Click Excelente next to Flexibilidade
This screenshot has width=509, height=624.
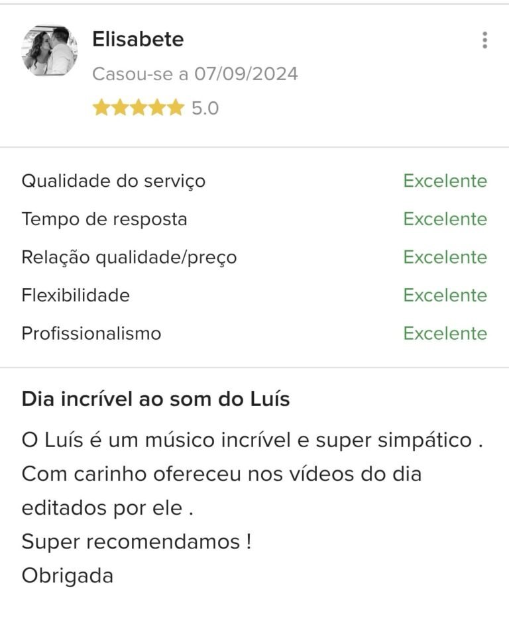pyautogui.click(x=445, y=295)
